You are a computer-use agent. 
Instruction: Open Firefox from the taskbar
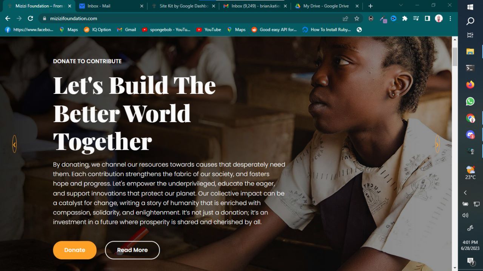point(470,85)
